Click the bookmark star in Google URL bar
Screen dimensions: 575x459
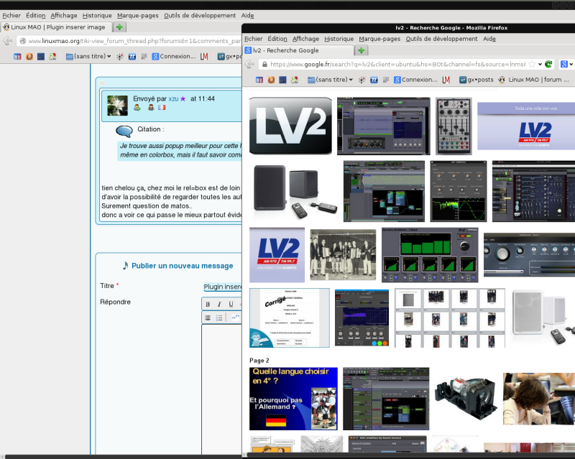[531, 64]
